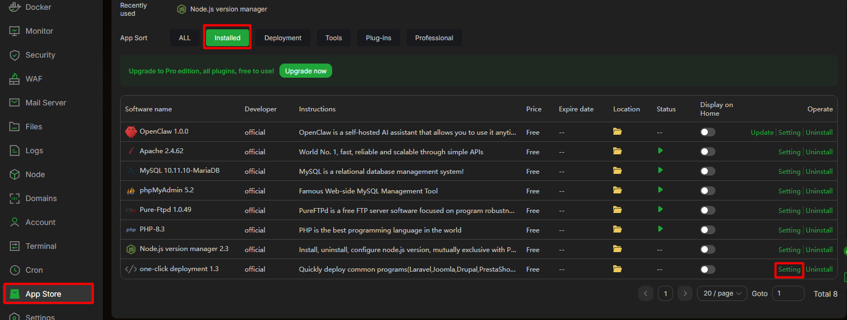Open the WAF firewall sidebar item
This screenshot has height=320, width=847.
pos(33,79)
